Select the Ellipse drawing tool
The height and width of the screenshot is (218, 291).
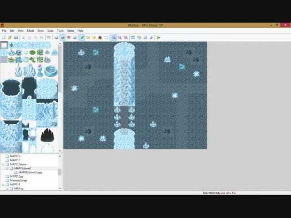(x=94, y=38)
